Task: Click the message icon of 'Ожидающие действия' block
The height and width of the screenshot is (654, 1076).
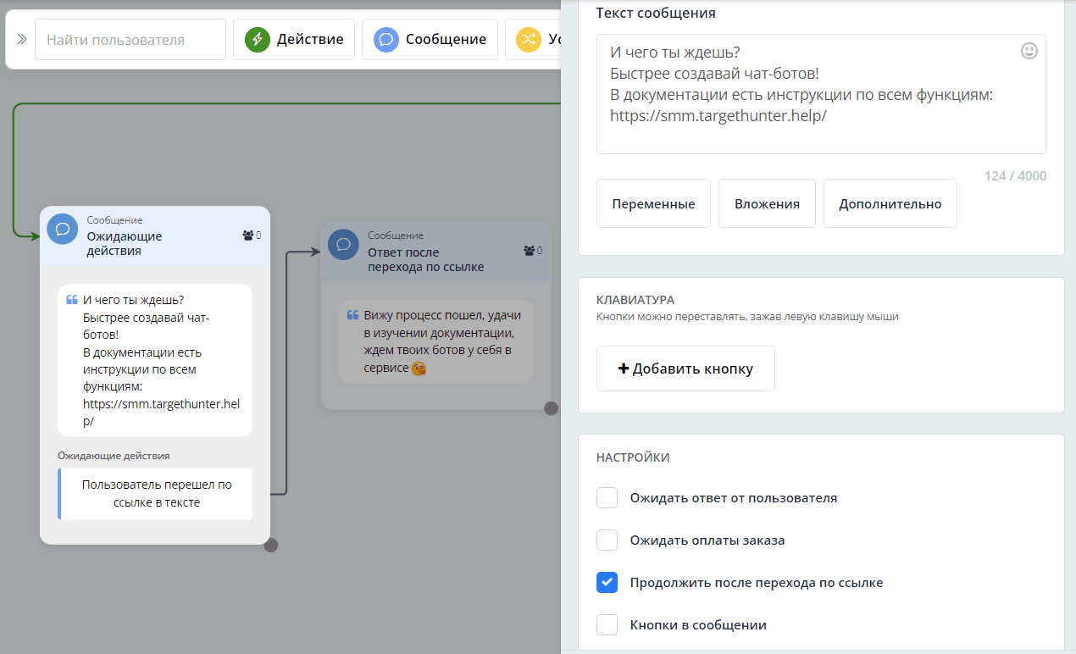Action: (63, 229)
